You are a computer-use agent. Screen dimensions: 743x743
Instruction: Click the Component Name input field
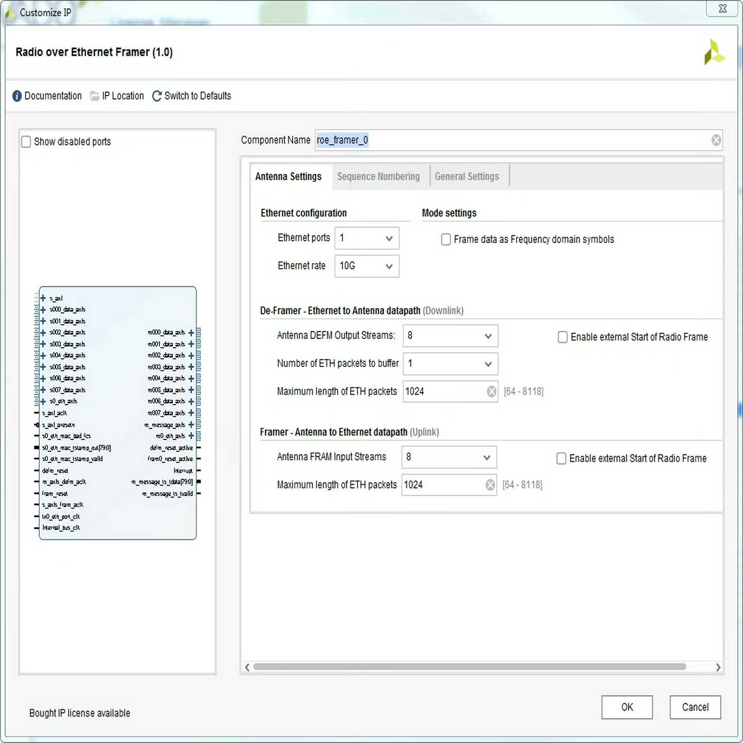519,140
